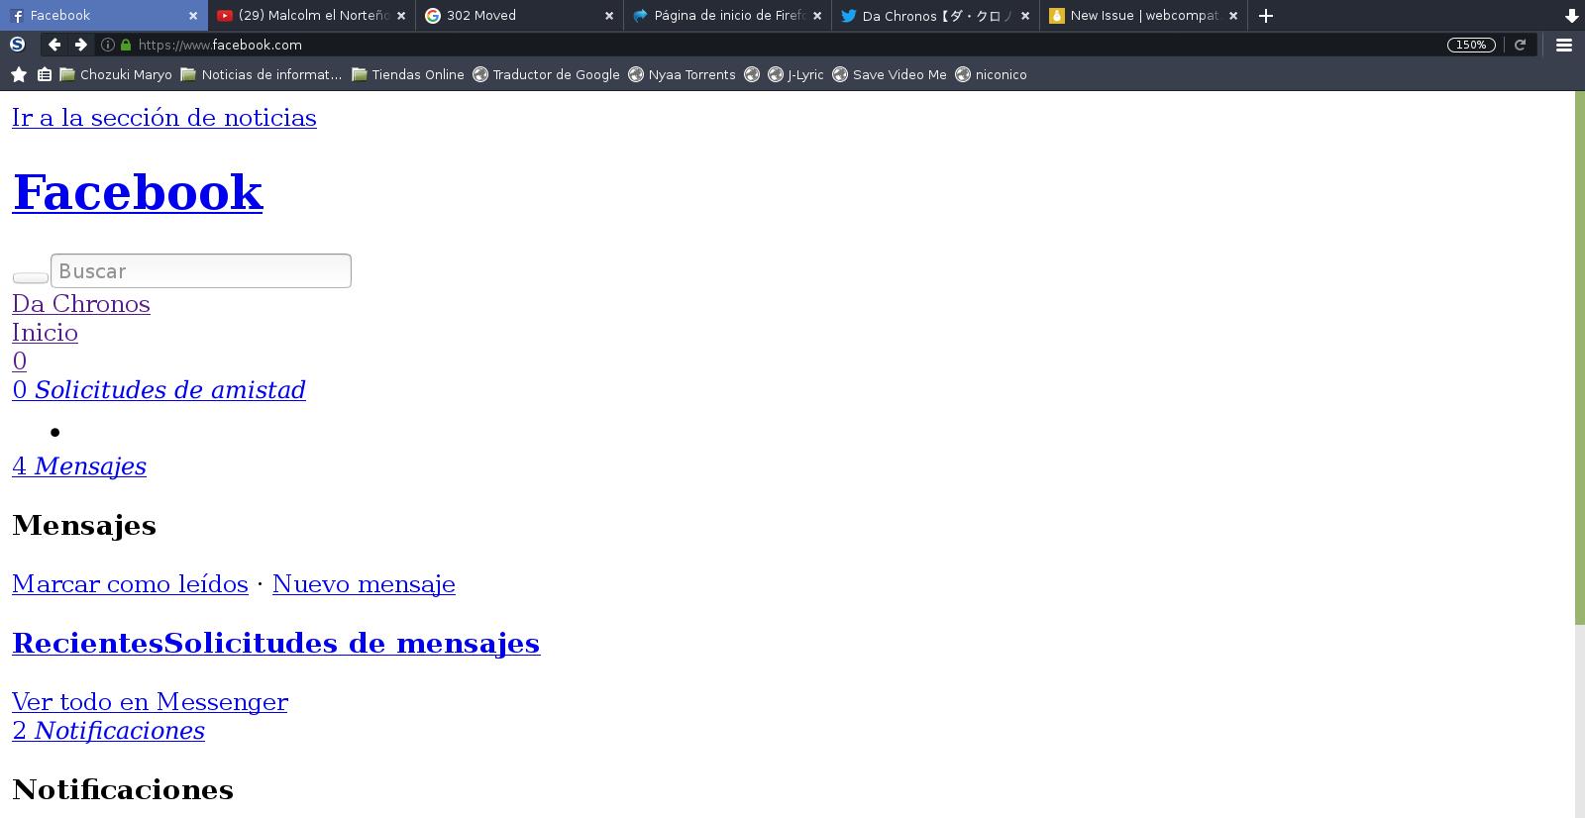The image size is (1585, 818).
Task: Open the bookmarks list icon beside star
Action: 45,74
